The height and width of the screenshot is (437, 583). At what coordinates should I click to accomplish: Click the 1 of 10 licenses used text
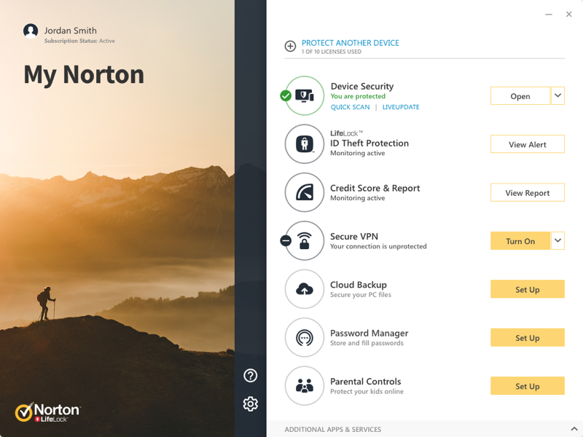(332, 52)
